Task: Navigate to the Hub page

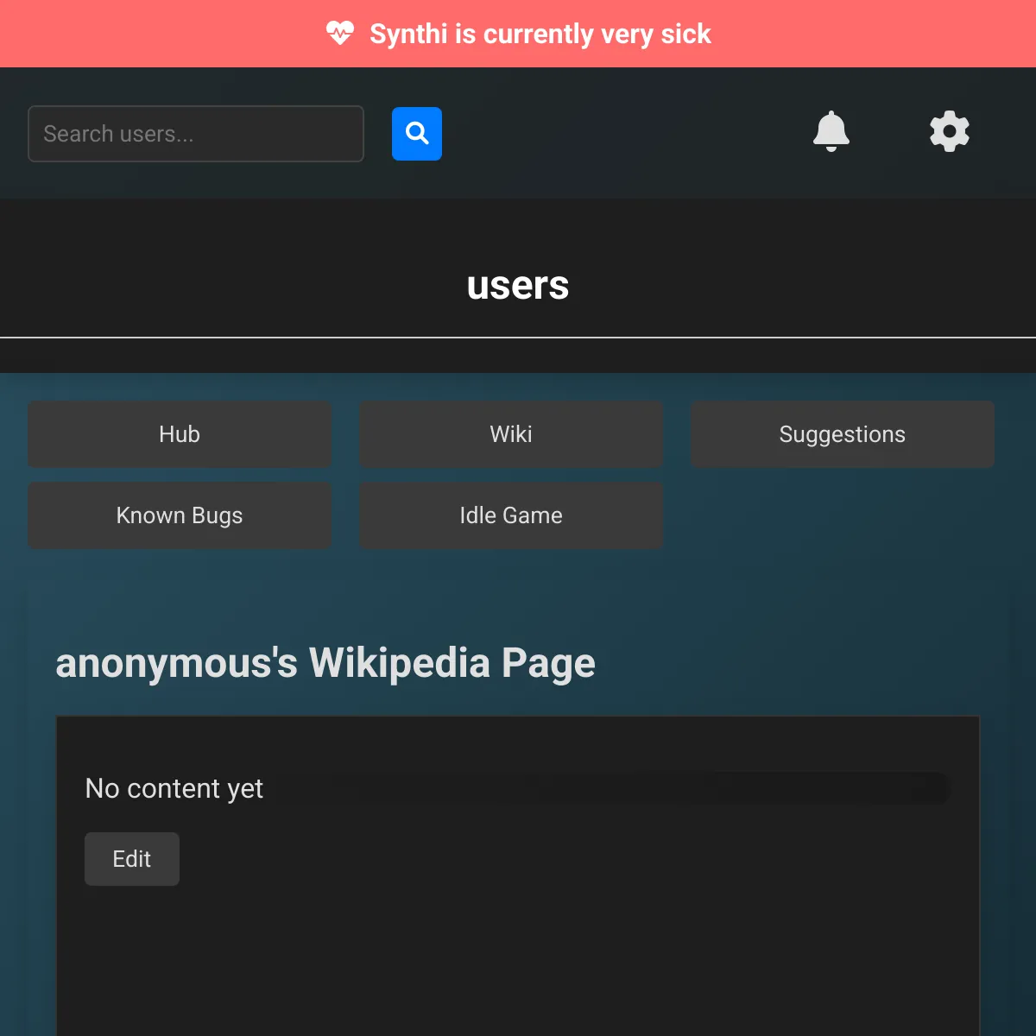Action: click(179, 434)
